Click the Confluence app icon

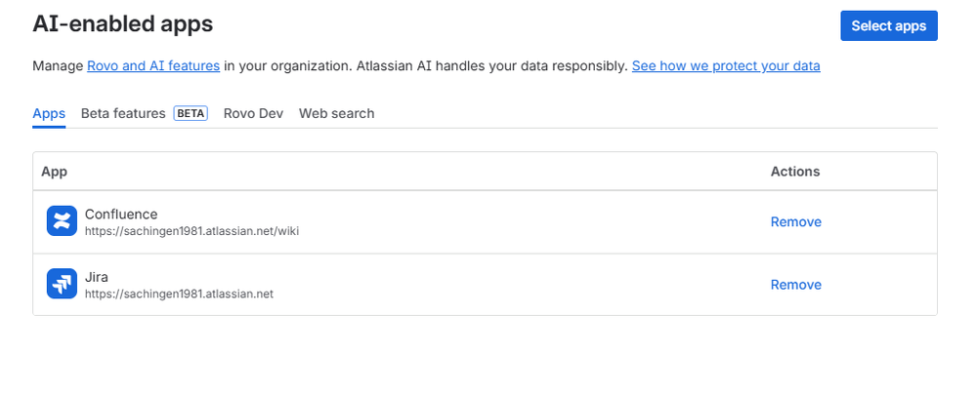pos(62,221)
